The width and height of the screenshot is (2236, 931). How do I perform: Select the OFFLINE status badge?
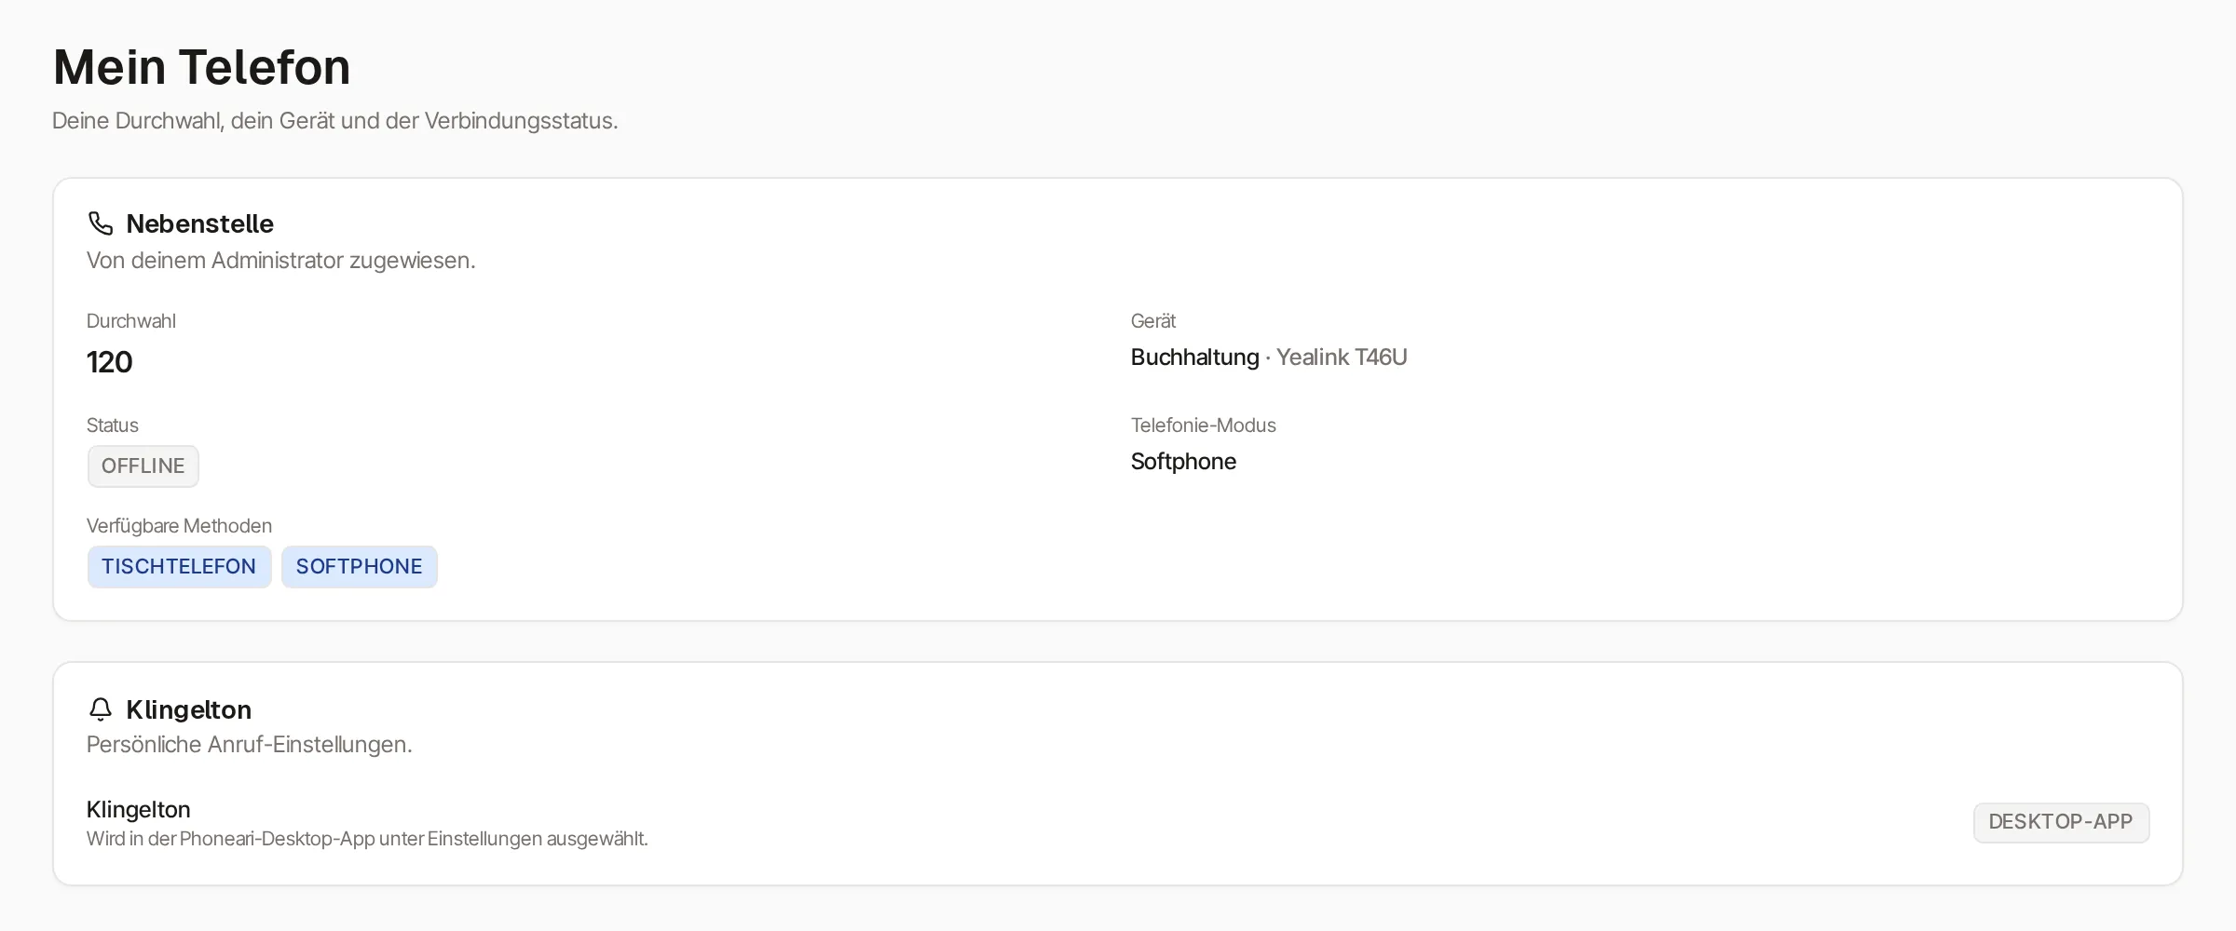[x=143, y=466]
